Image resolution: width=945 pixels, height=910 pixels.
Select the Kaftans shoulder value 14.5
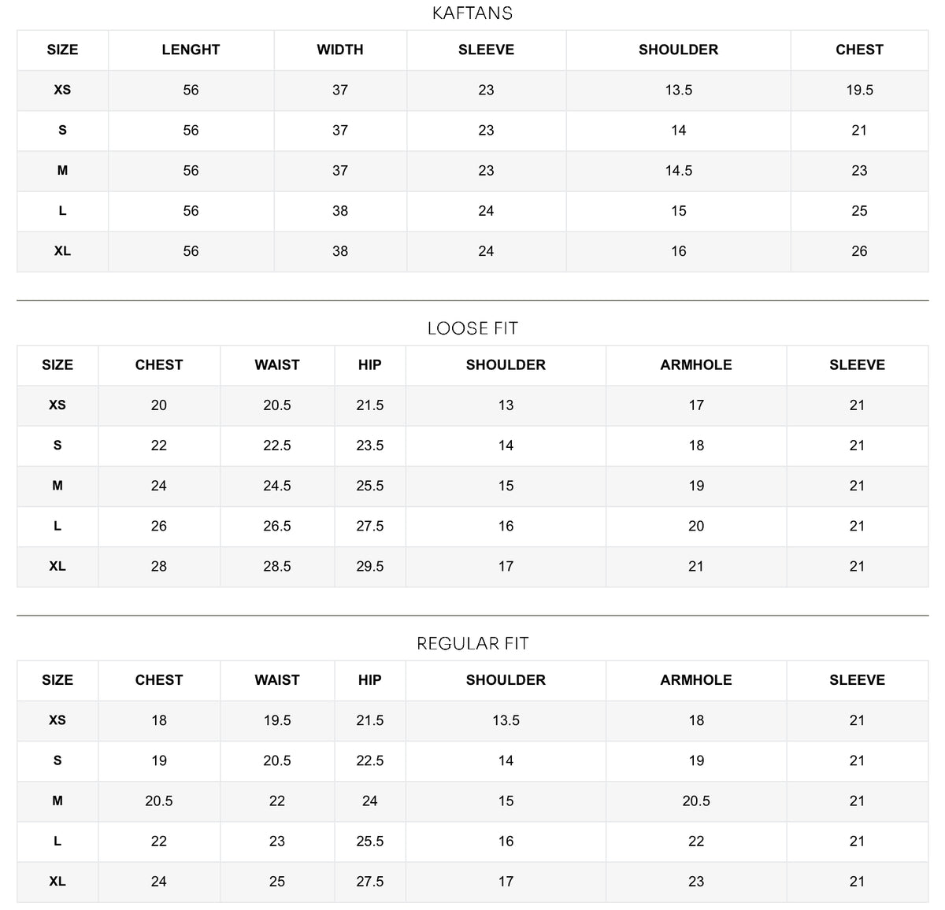tap(678, 171)
